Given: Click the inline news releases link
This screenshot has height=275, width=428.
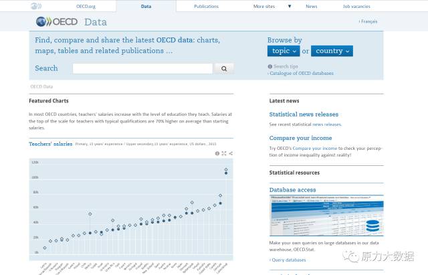Looking at the screenshot, I should tap(327, 124).
